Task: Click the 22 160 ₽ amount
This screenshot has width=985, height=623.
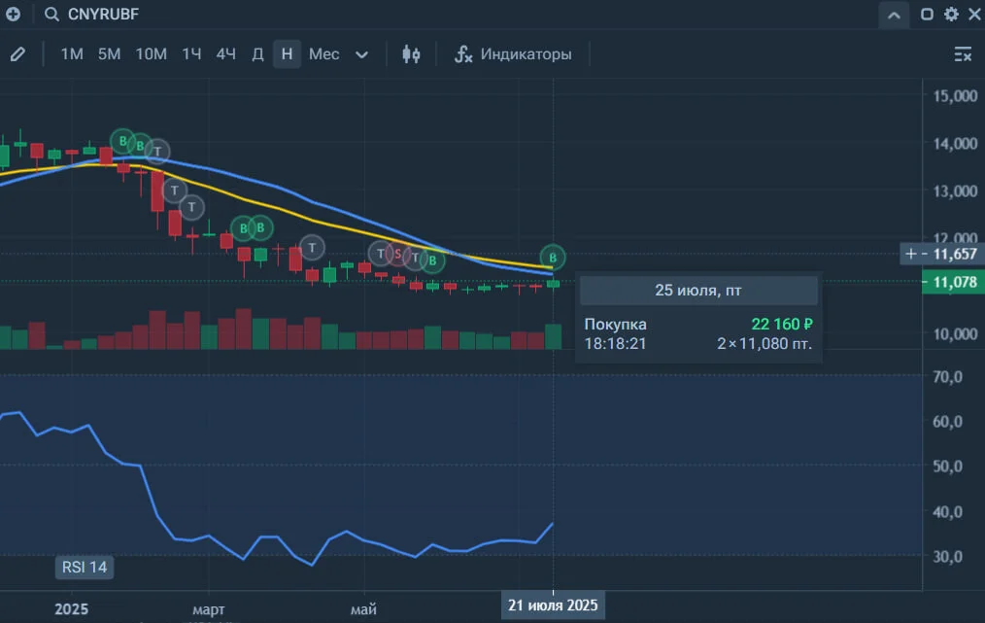Action: [782, 325]
